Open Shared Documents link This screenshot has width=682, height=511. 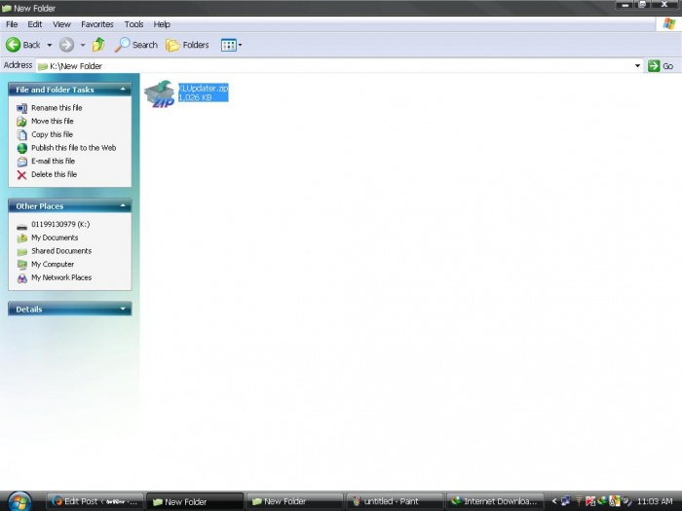coord(61,251)
